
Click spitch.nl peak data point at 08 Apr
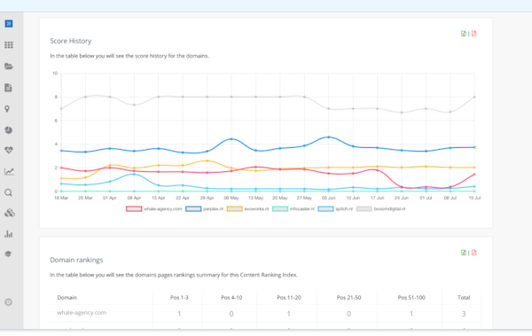tap(134, 174)
